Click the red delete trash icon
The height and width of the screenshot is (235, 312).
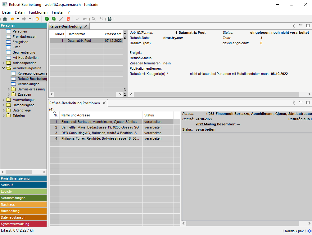(68, 19)
